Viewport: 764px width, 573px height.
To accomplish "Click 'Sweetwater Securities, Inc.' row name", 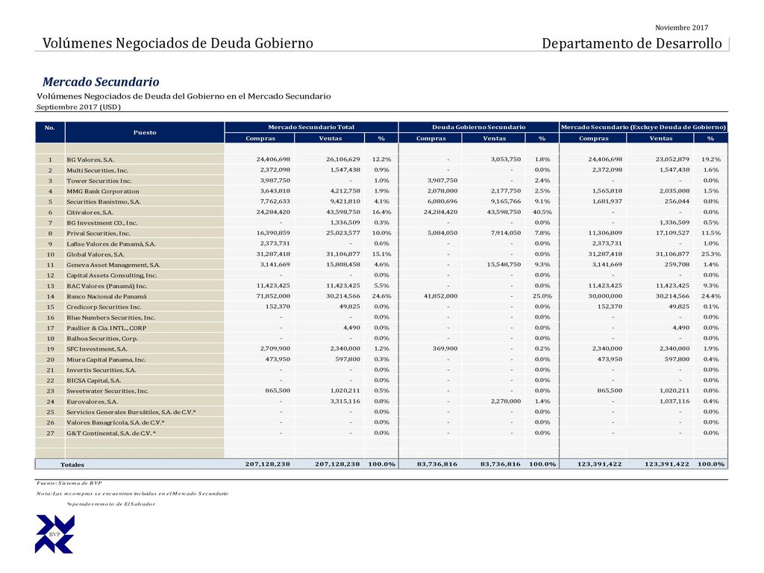I will pos(107,391).
